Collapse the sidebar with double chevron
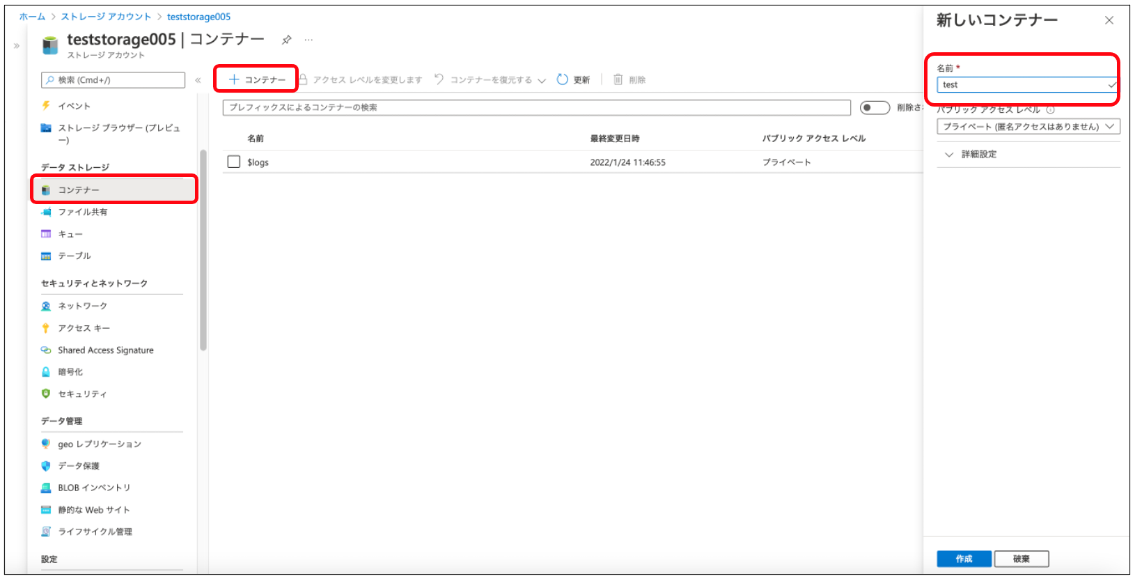1135x581 pixels. point(198,80)
